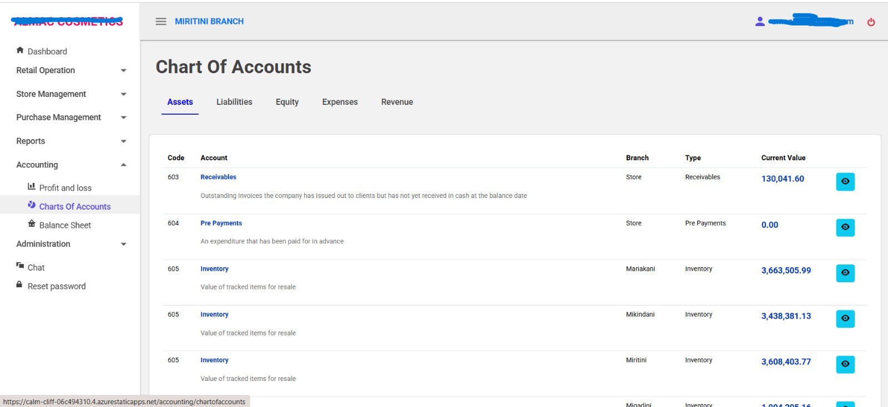Switch to the Liabilities tab

234,102
